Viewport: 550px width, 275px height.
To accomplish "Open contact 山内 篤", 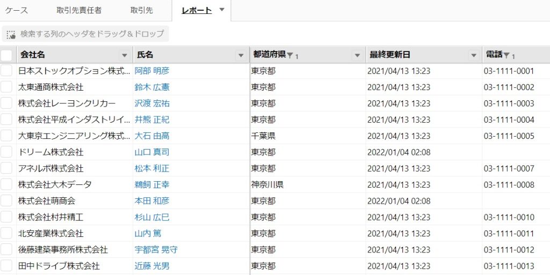I will (148, 233).
